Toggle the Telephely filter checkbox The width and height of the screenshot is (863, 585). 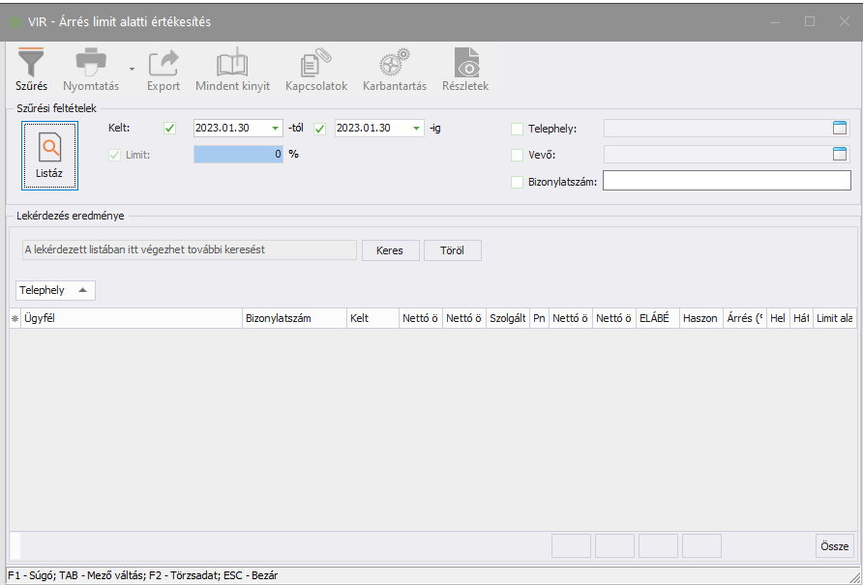click(517, 129)
